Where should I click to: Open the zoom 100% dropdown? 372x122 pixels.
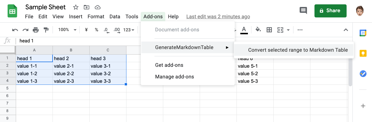point(67,30)
